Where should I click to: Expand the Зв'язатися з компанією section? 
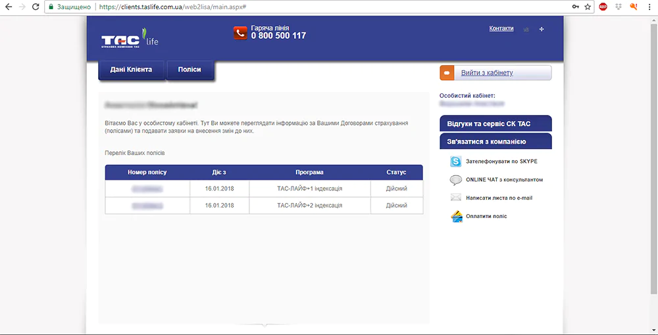coord(495,141)
